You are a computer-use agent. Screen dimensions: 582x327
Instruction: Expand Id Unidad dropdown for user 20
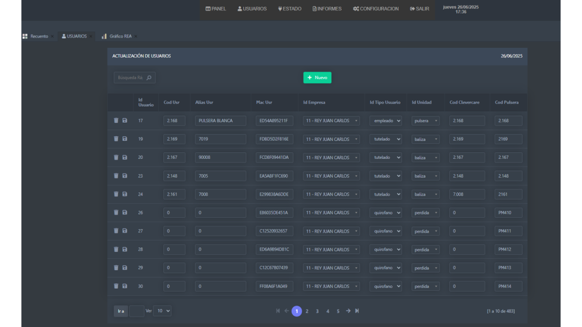[425, 157]
